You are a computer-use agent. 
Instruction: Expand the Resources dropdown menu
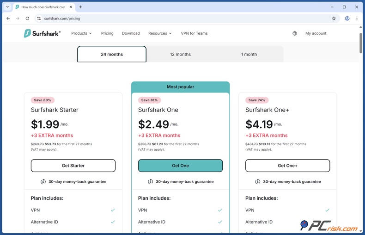160,33
